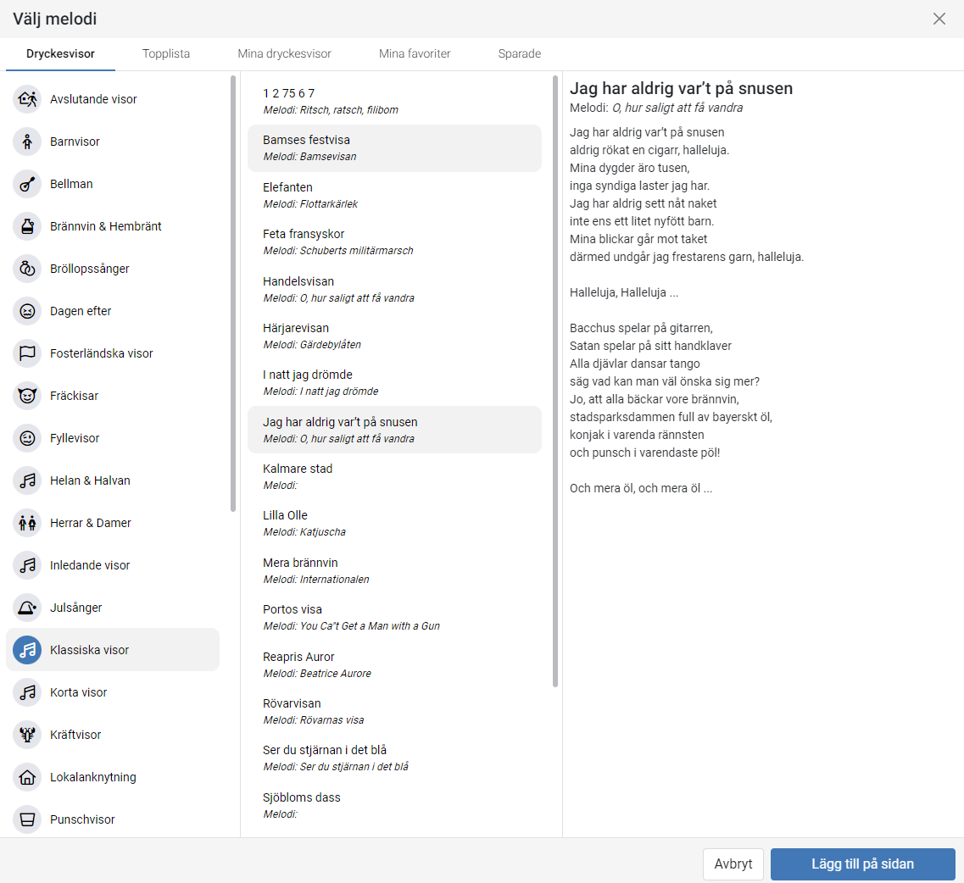Click the Avbryt button
The image size is (964, 883).
click(x=733, y=864)
